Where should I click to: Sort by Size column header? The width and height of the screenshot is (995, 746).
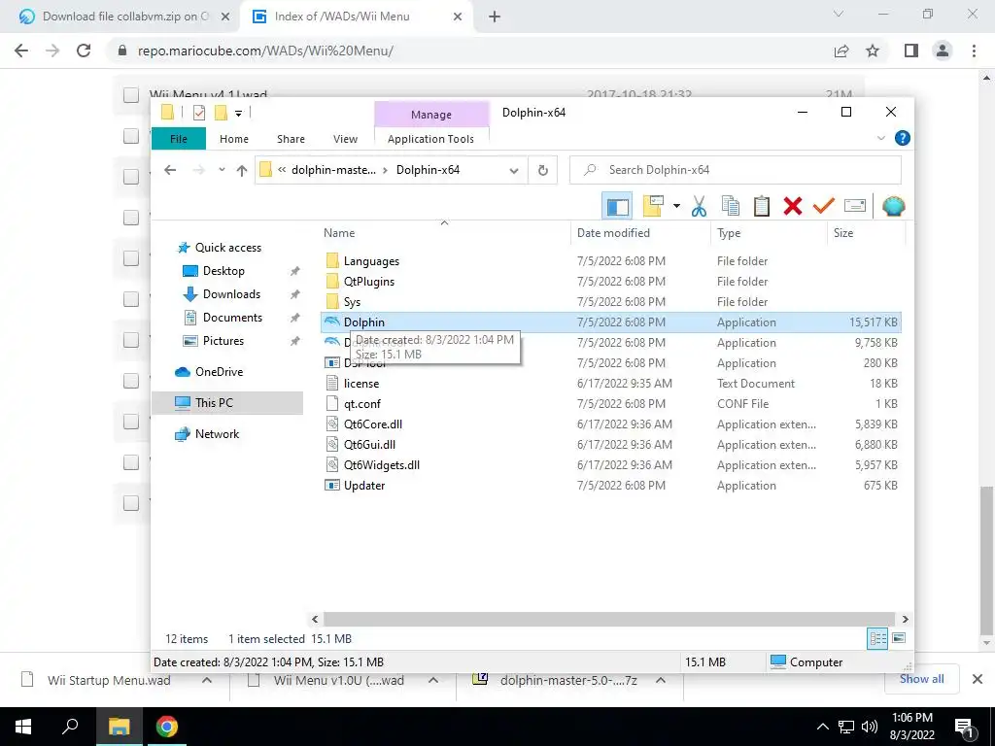coord(842,233)
